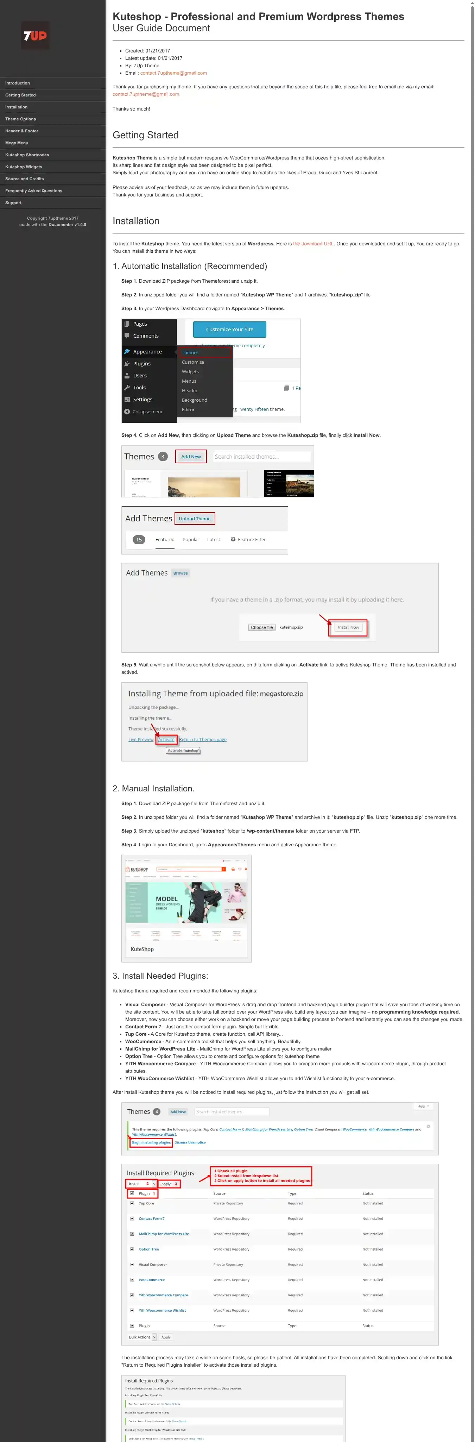Viewport: 475px width, 1442px height.
Task: Click Add New beside the Themes 3 heading
Action: [191, 457]
